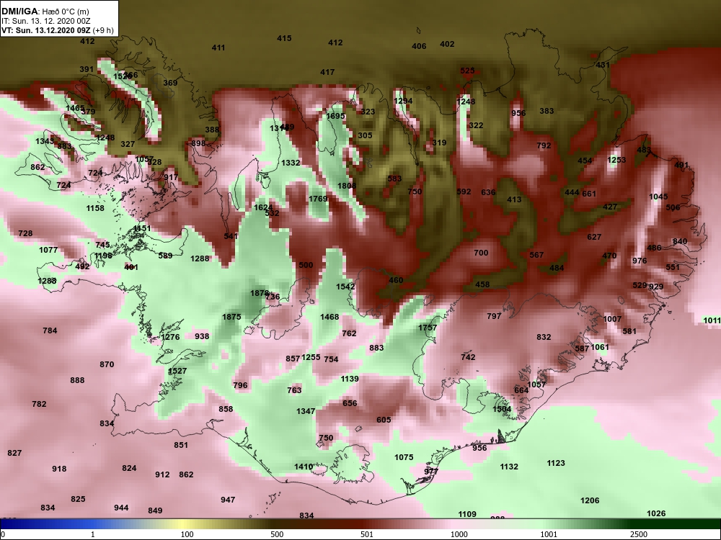Select the 'IT: Sun. 13. 12. 2020 00Z' line
Viewport: 721px width, 540px height.
point(45,21)
